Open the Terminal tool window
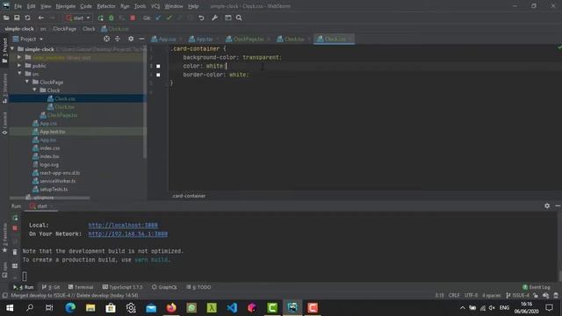 pos(81,287)
